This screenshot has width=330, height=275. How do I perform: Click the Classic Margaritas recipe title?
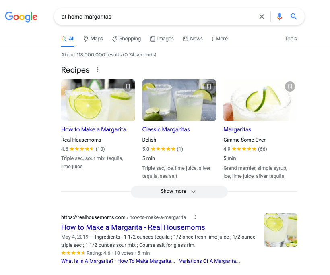tap(166, 129)
